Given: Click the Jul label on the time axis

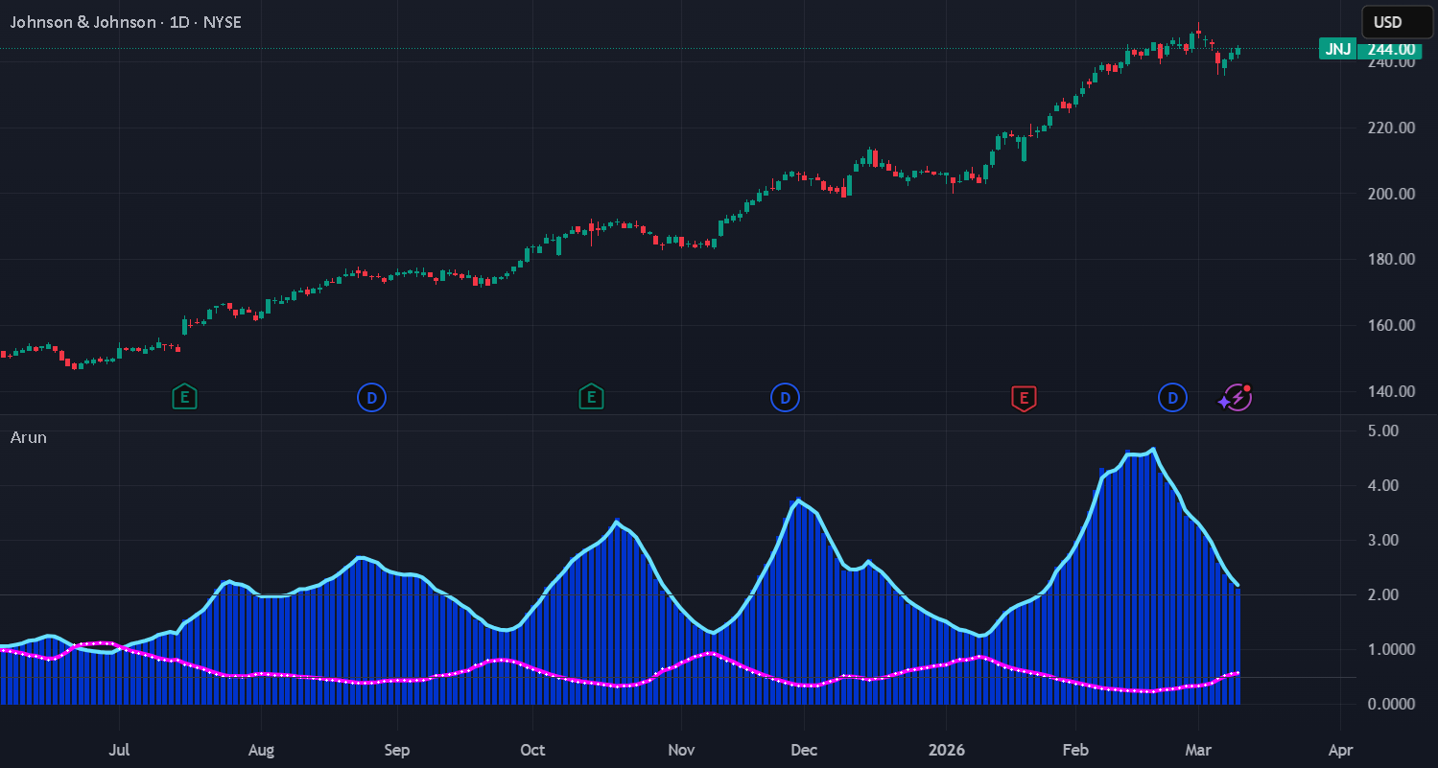Looking at the screenshot, I should click(x=120, y=748).
